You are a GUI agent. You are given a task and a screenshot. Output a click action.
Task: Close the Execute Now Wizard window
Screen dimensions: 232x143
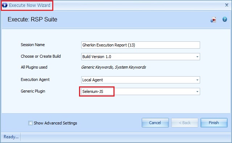click(227, 5)
